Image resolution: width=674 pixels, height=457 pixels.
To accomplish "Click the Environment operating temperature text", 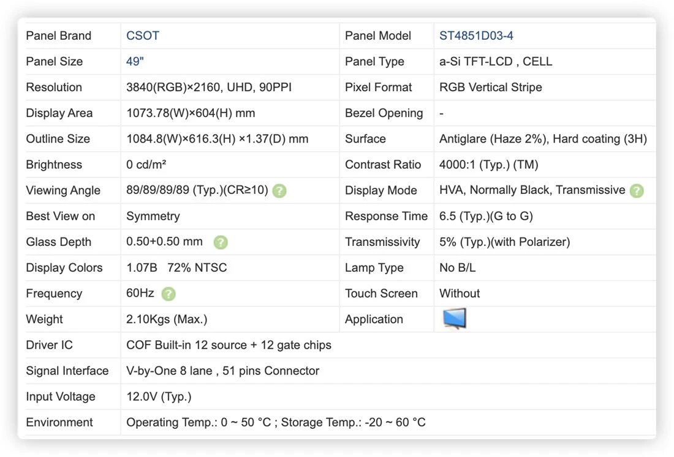I will click(x=199, y=422).
